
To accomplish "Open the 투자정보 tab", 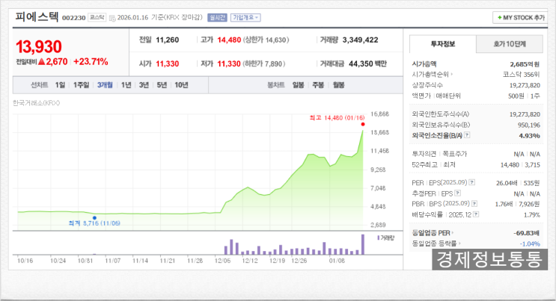I will point(443,44).
